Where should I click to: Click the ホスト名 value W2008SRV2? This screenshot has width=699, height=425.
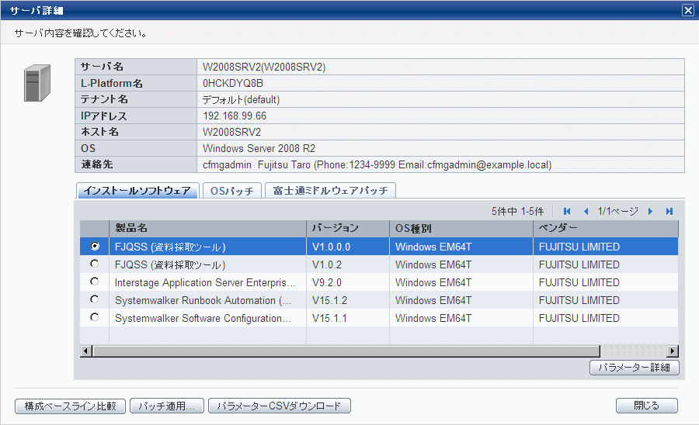pyautogui.click(x=231, y=132)
